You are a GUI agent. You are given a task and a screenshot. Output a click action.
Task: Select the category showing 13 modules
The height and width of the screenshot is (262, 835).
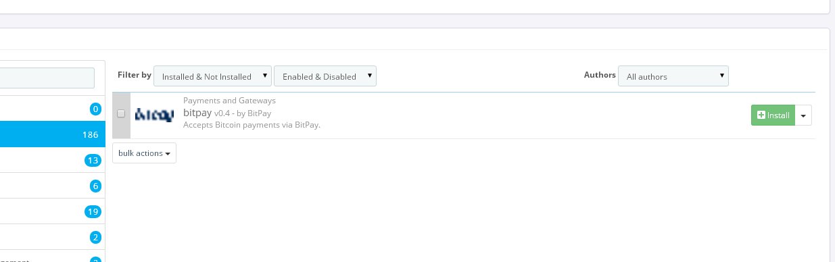coord(53,160)
